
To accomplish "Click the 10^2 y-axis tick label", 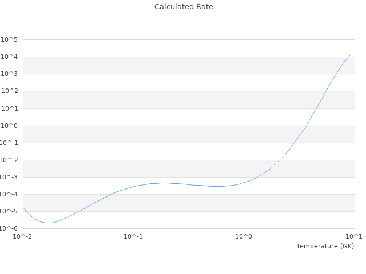I will [x=9, y=91].
